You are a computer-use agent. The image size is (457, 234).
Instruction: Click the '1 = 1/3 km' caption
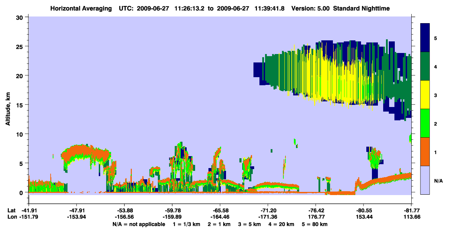[186, 224]
